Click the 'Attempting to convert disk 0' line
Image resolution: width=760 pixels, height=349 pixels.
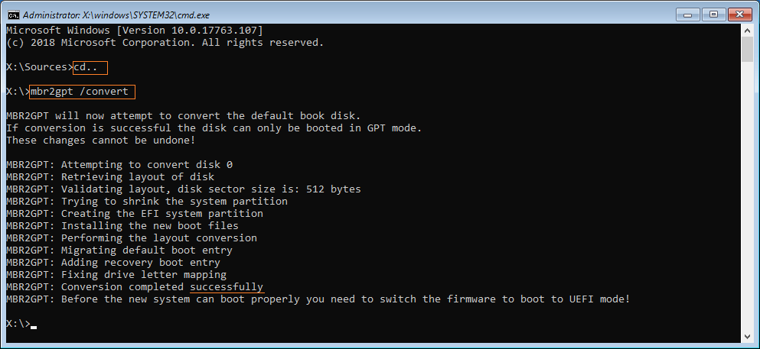[x=119, y=164]
